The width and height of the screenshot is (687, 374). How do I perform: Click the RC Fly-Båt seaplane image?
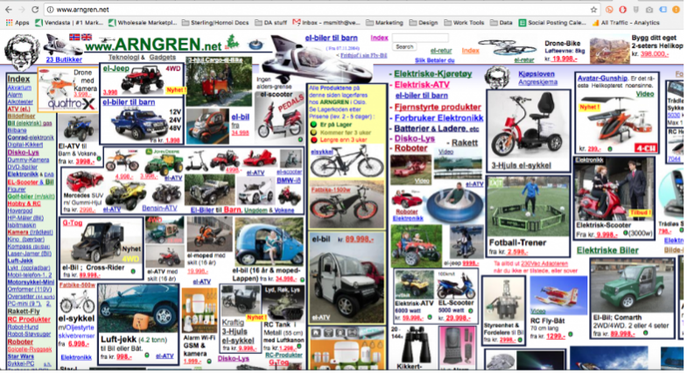click(557, 294)
